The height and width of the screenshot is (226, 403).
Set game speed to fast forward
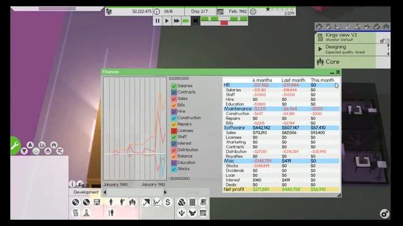coord(176,21)
